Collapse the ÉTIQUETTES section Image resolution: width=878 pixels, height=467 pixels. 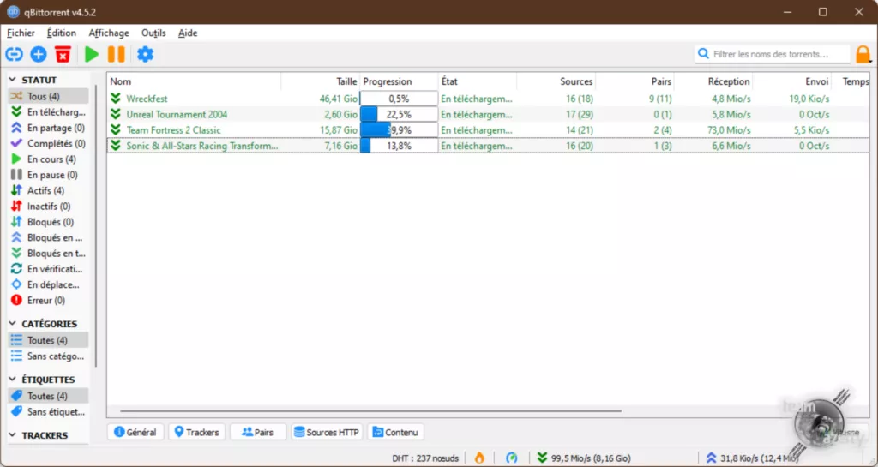(x=12, y=380)
